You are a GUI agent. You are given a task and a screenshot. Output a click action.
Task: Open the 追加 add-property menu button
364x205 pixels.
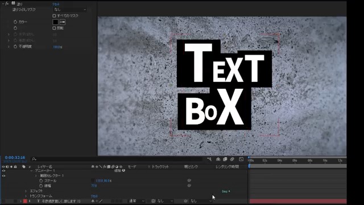click(x=123, y=171)
